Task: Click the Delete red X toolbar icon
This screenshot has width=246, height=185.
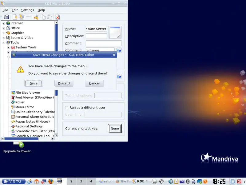Action: tap(58, 17)
